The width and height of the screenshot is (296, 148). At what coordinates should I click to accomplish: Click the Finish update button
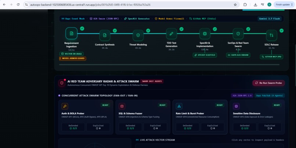click(x=284, y=4)
